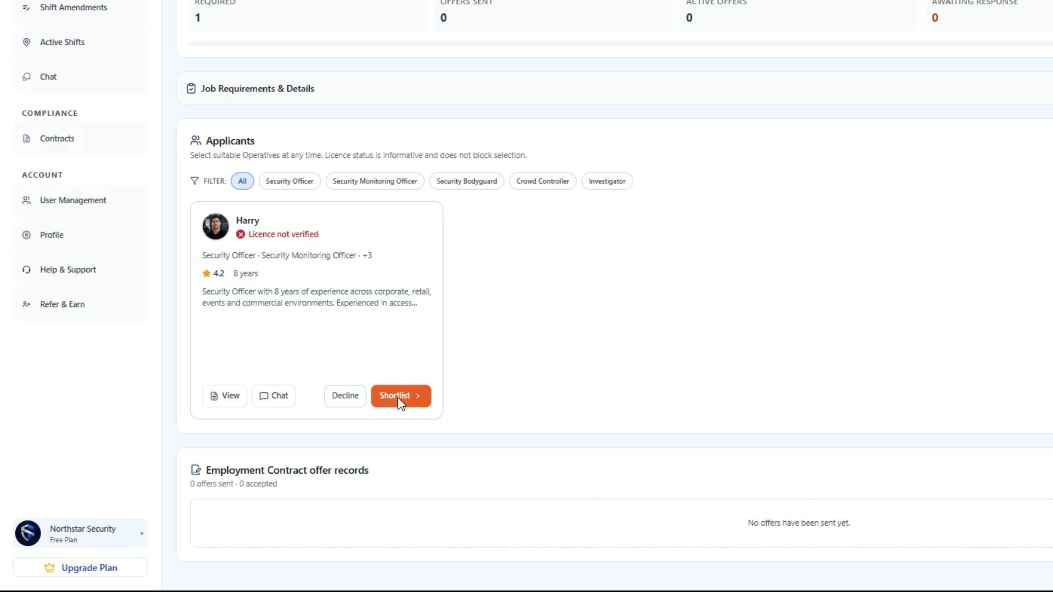The height and width of the screenshot is (592, 1053).
Task: Click the Refer & Earn icon
Action: (x=26, y=304)
